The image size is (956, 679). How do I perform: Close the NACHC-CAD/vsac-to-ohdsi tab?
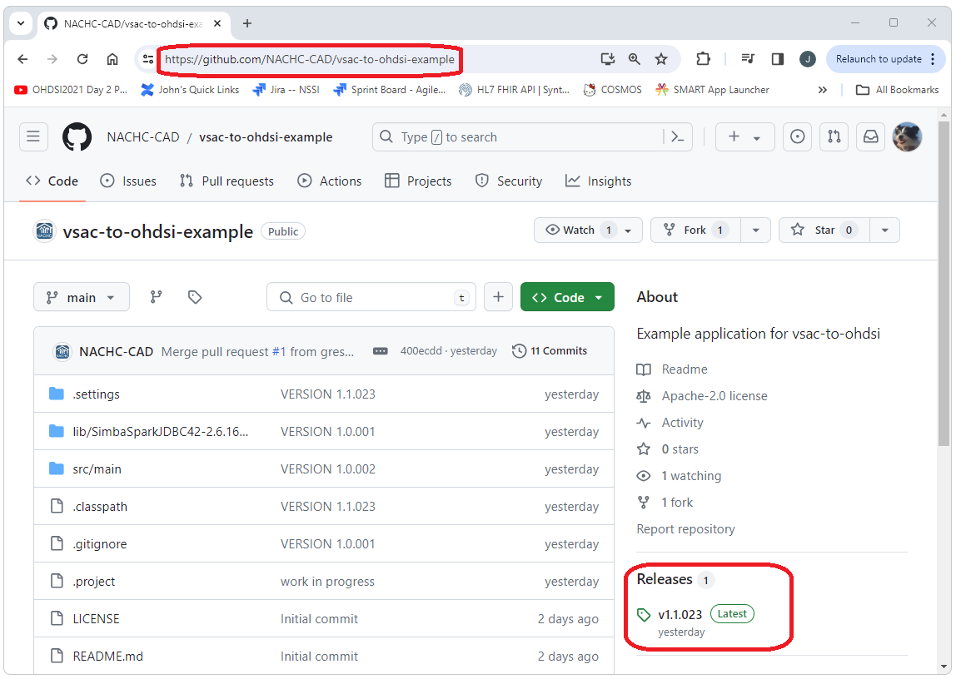coord(217,24)
